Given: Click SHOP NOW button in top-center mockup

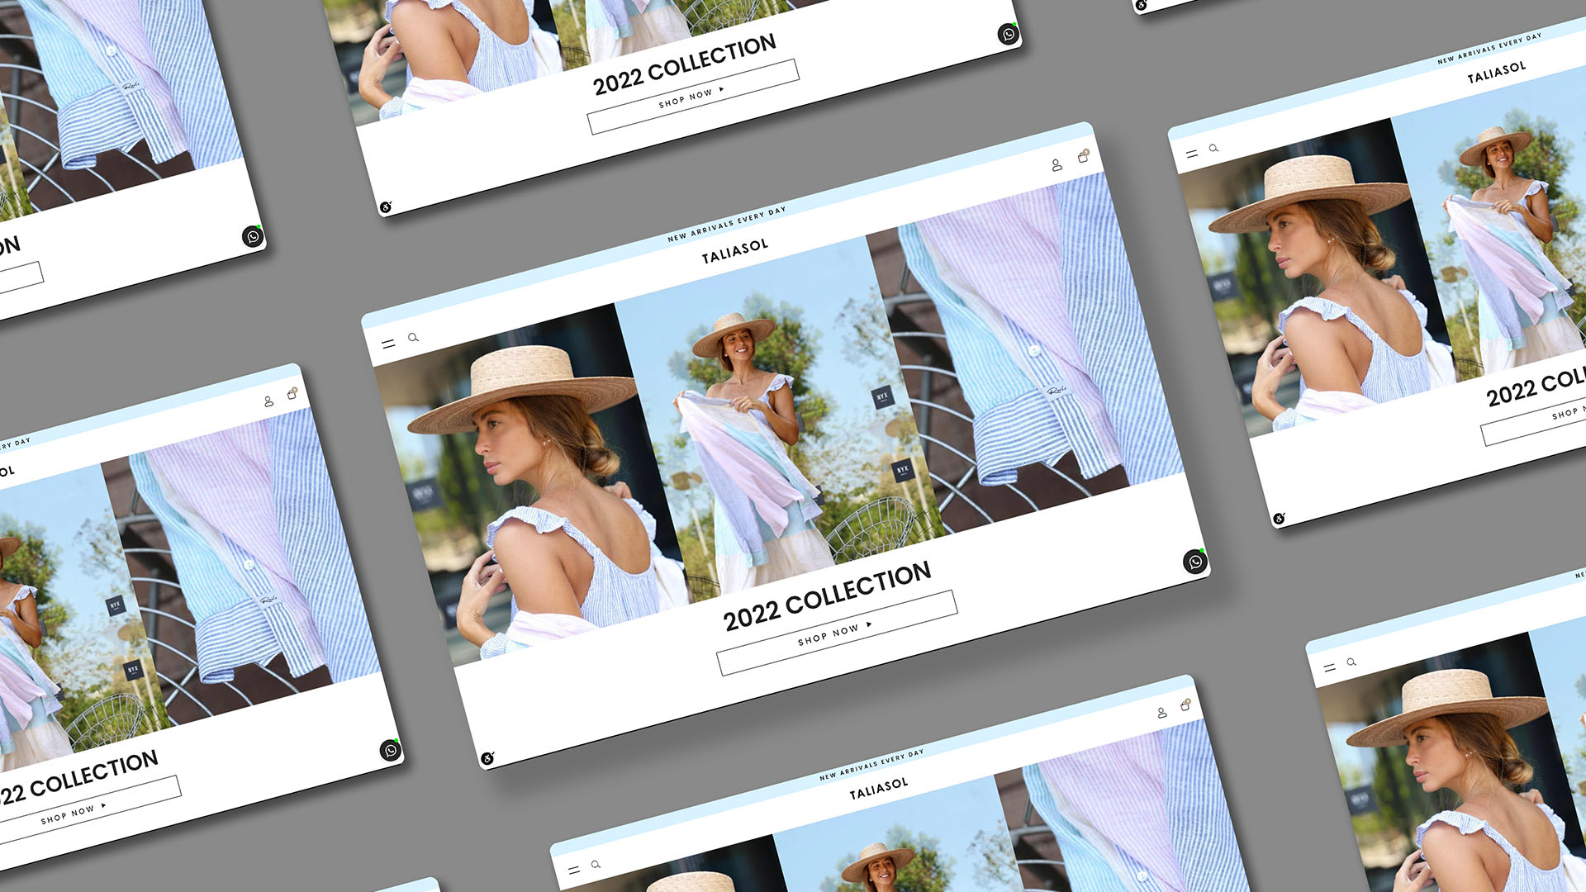Looking at the screenshot, I should pos(693,97).
